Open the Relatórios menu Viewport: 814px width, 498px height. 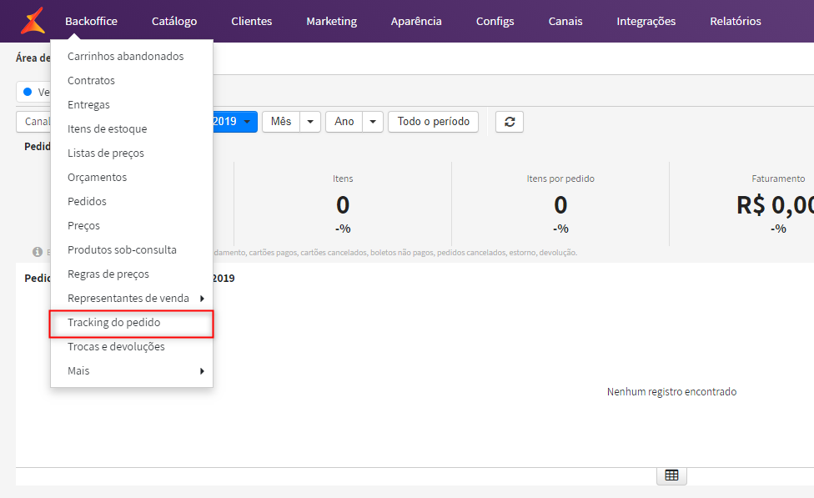point(735,22)
